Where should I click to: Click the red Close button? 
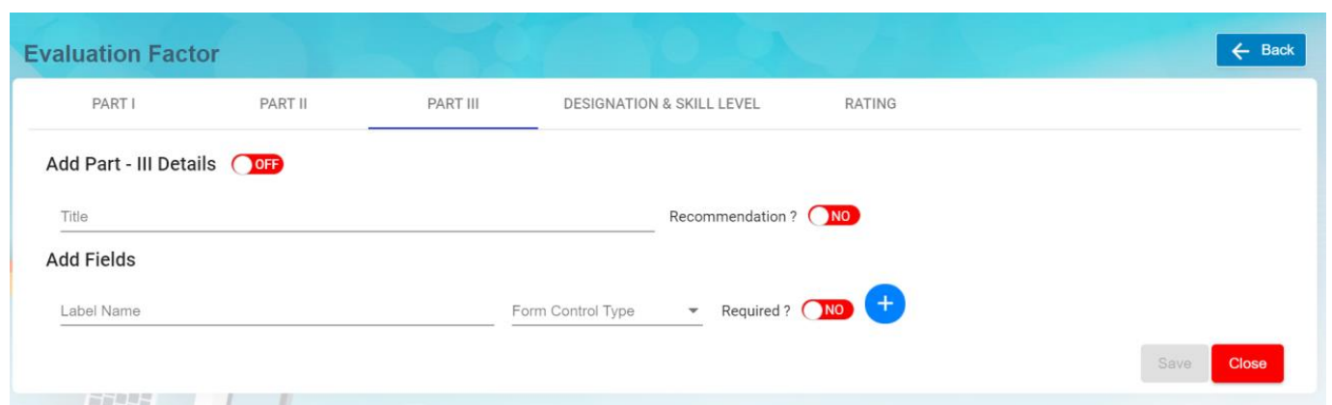(1247, 364)
